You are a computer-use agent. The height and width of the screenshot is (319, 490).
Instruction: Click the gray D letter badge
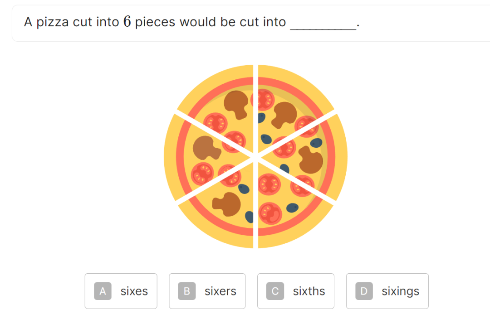pyautogui.click(x=364, y=291)
